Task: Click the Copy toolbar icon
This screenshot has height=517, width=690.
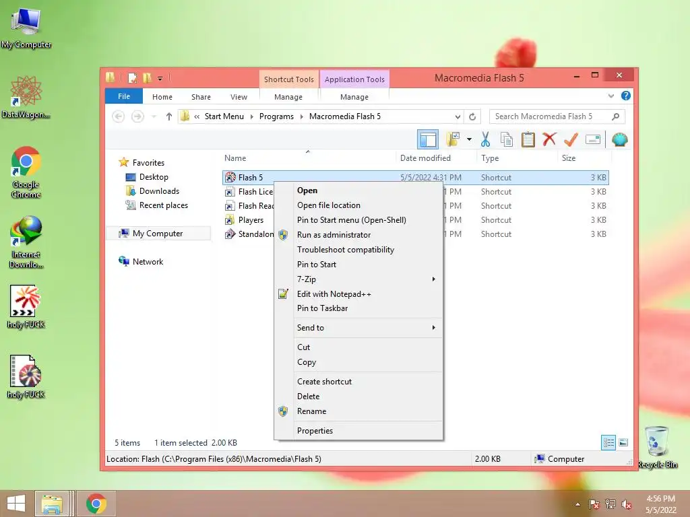Action: pyautogui.click(x=507, y=140)
